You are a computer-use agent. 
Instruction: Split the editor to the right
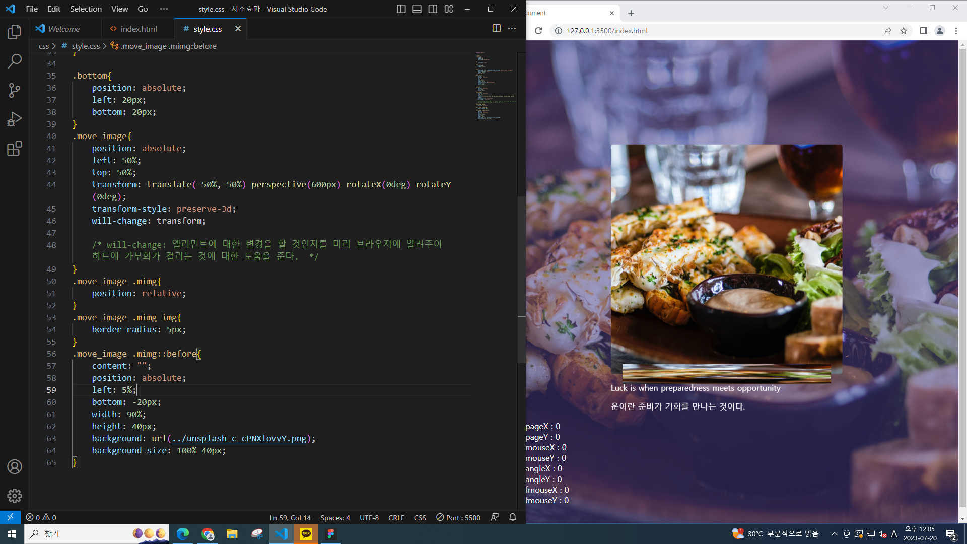496,29
